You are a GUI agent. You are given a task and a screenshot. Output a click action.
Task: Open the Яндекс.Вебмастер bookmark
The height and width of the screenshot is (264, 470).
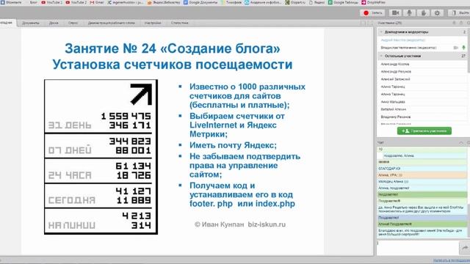click(164, 2)
